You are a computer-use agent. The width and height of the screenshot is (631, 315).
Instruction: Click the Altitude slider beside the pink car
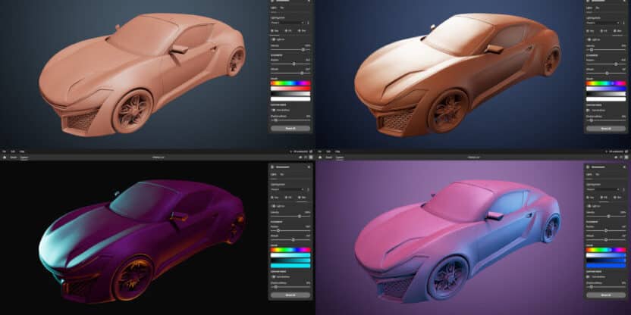[x=606, y=240]
